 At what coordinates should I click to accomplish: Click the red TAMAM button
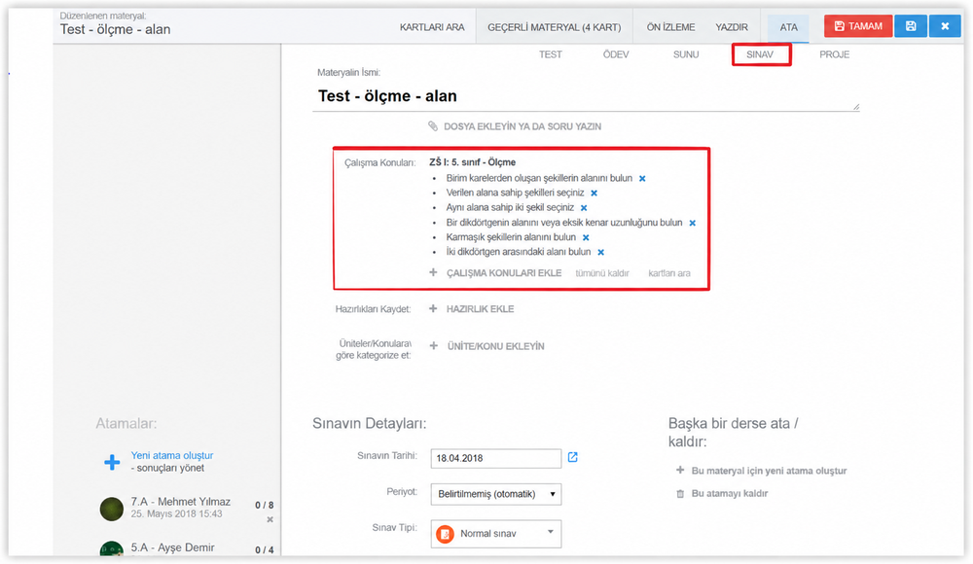(x=858, y=26)
